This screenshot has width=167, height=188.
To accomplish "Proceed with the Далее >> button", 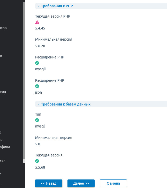I will (81, 183).
